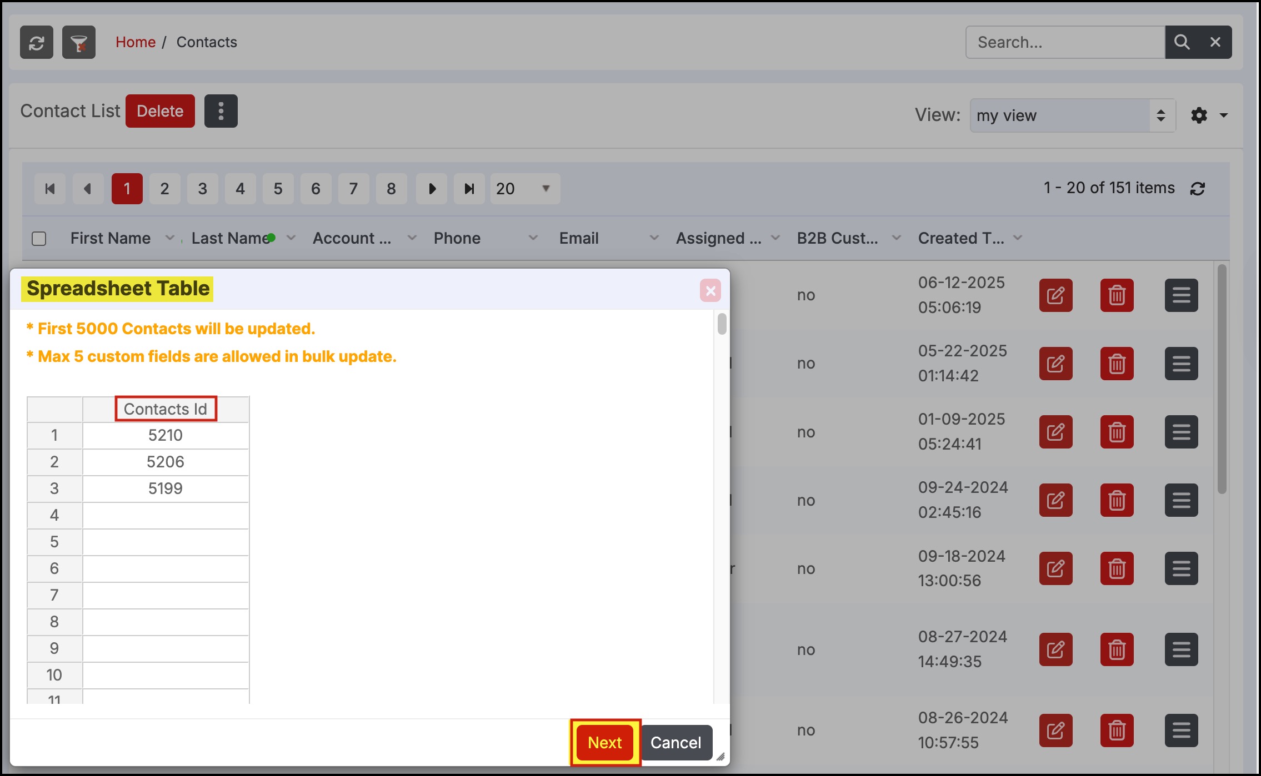The height and width of the screenshot is (776, 1261).
Task: Open First Name column header chevron menu
Action: (x=170, y=238)
